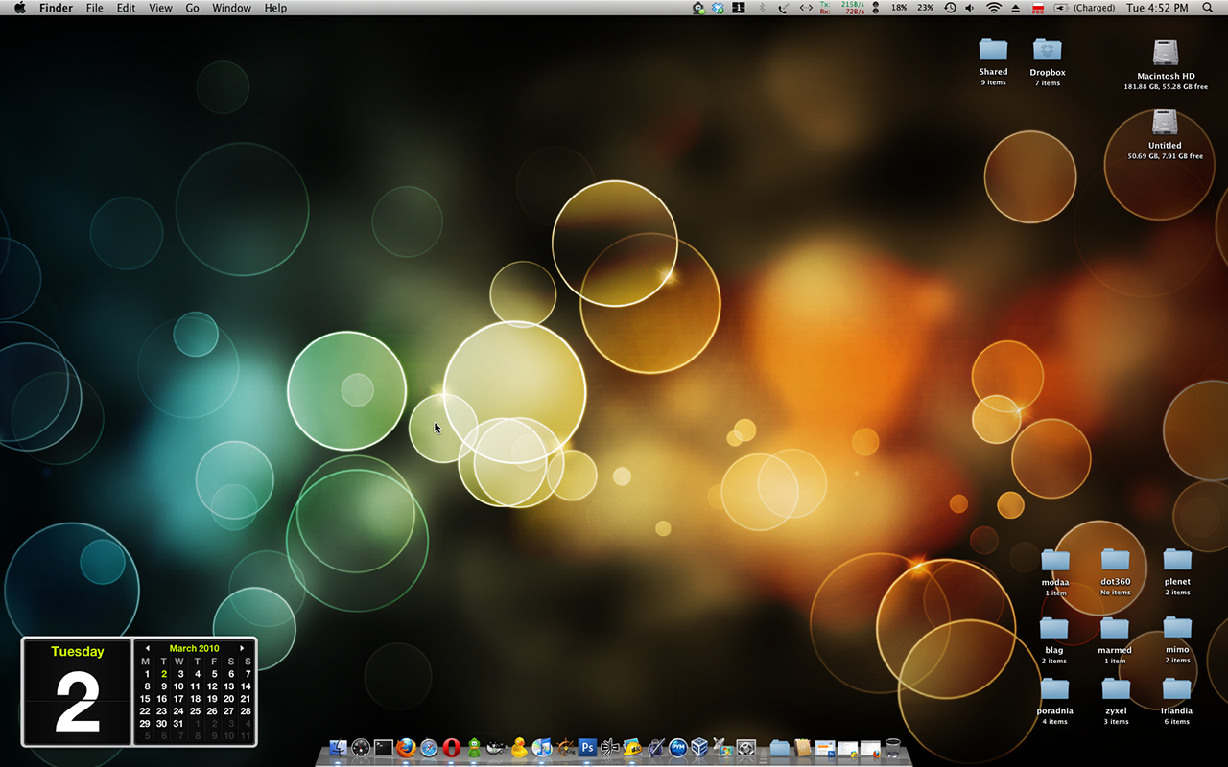Open Firefox from the dock

406,748
